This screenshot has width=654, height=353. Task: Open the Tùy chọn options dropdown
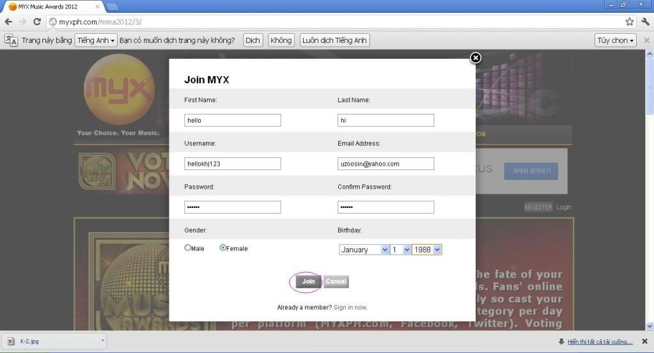[616, 40]
